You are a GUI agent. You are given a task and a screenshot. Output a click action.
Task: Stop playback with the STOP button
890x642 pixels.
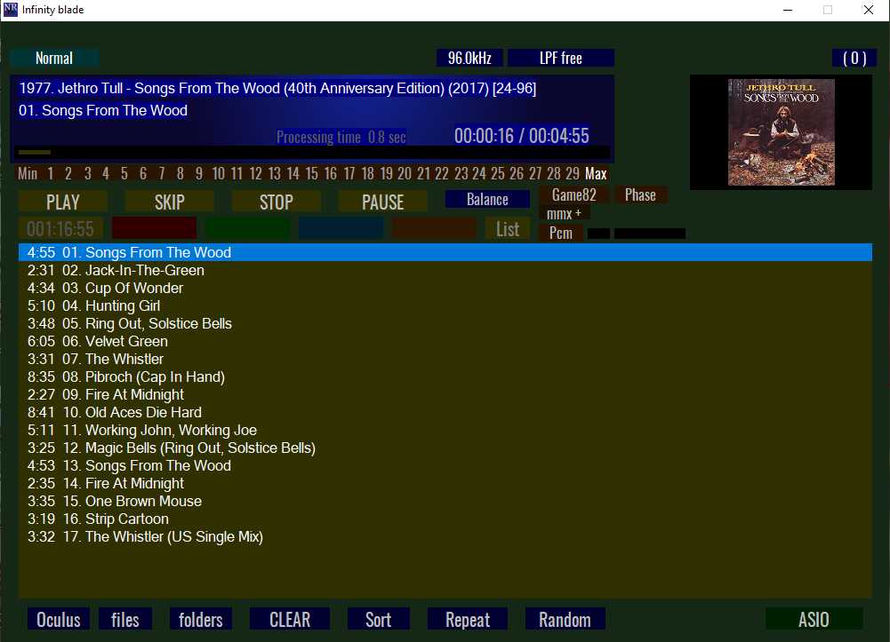(276, 202)
